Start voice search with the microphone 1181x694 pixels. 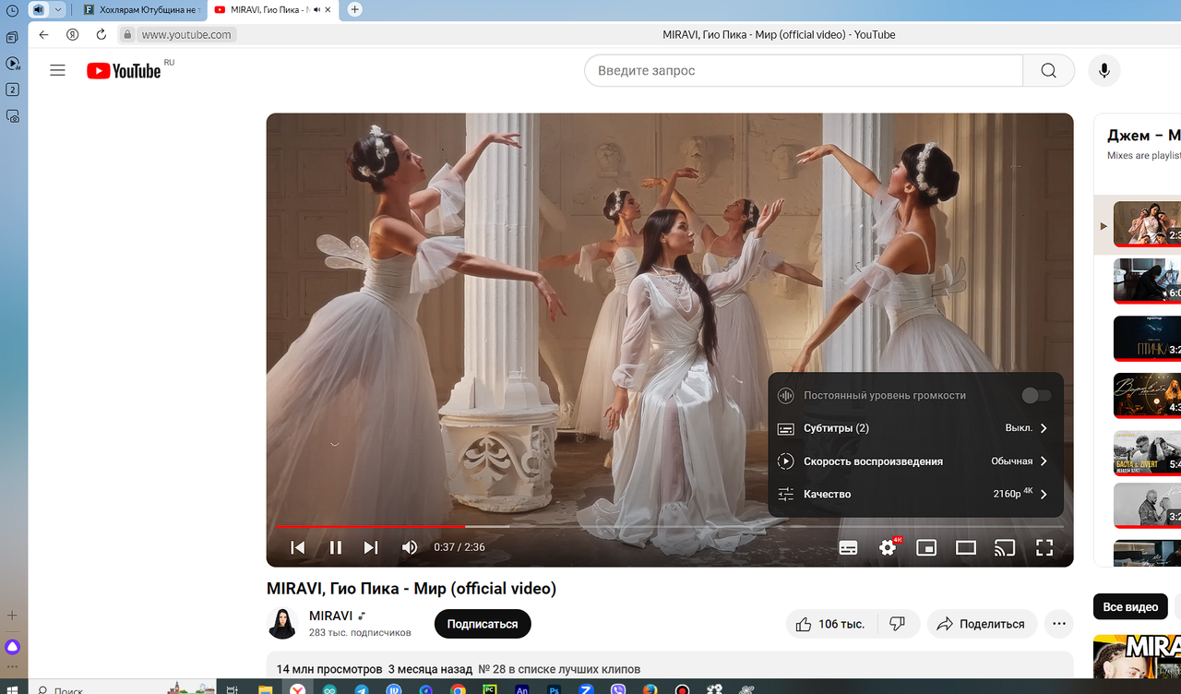coord(1103,70)
